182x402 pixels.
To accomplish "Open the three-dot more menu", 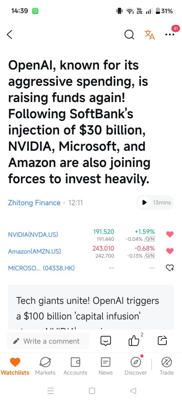I will [170, 35].
